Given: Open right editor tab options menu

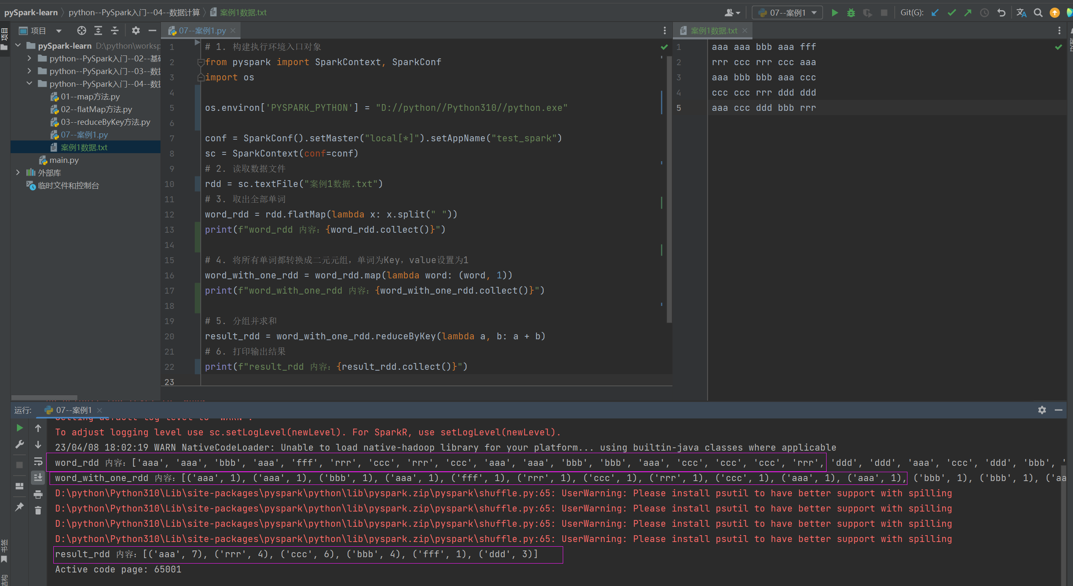Looking at the screenshot, I should coord(1059,30).
